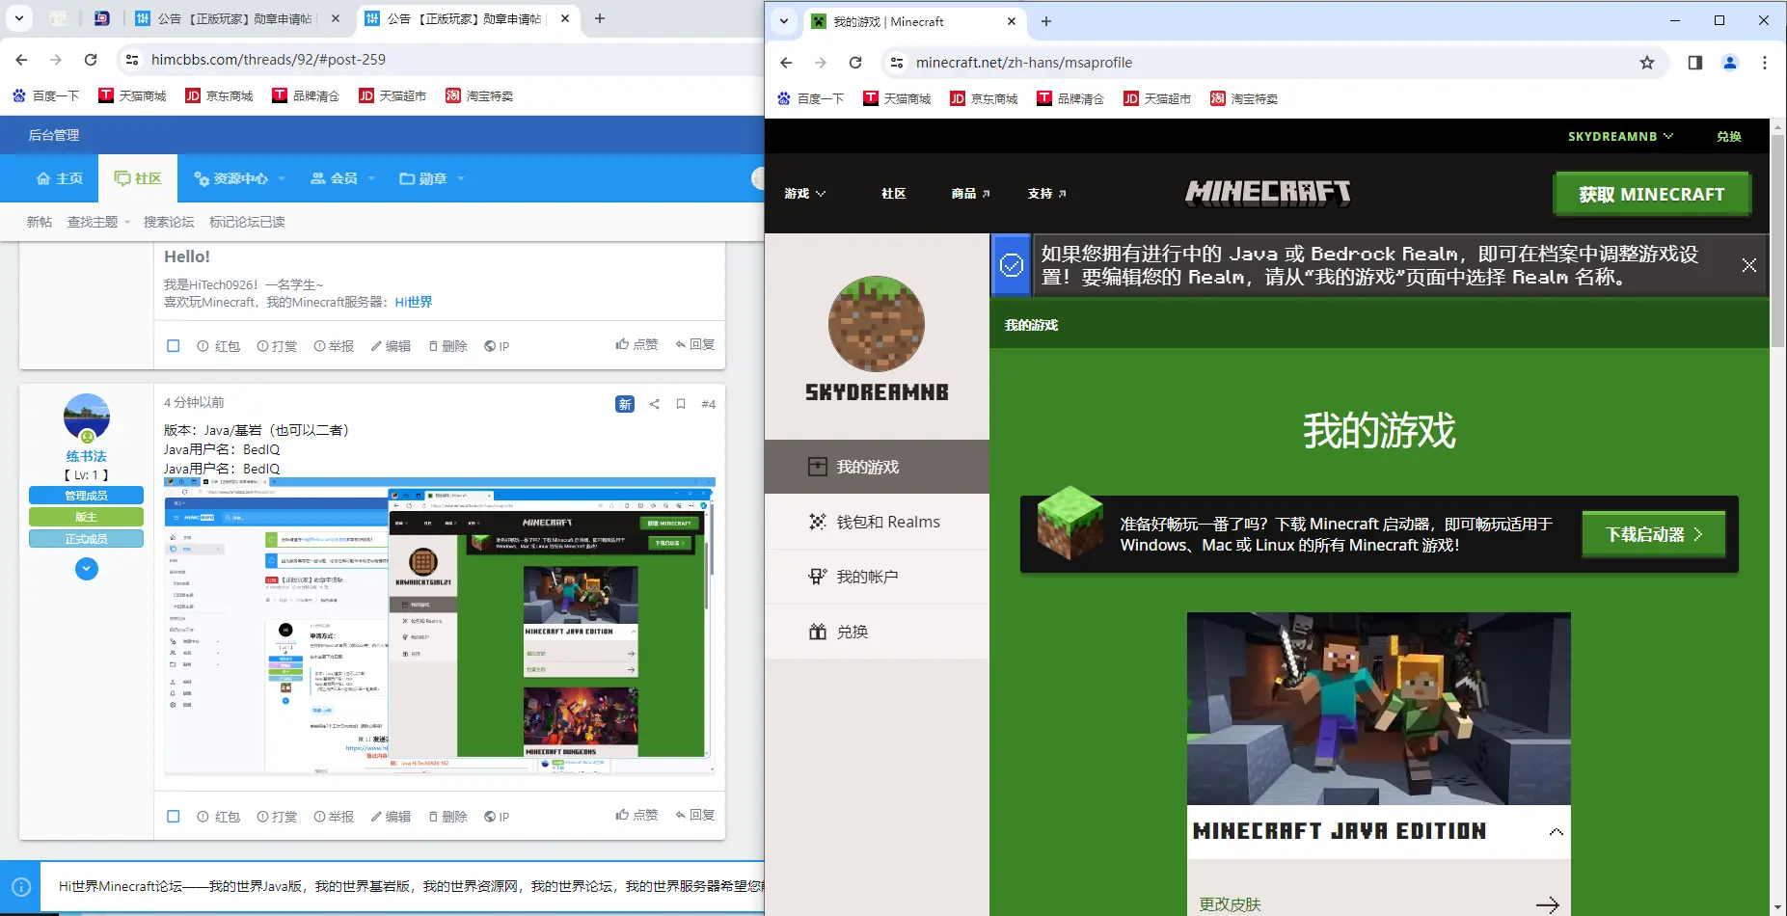1787x916 pixels.
Task: Expand the 游戏 navigation dropdown
Action: [x=803, y=193]
